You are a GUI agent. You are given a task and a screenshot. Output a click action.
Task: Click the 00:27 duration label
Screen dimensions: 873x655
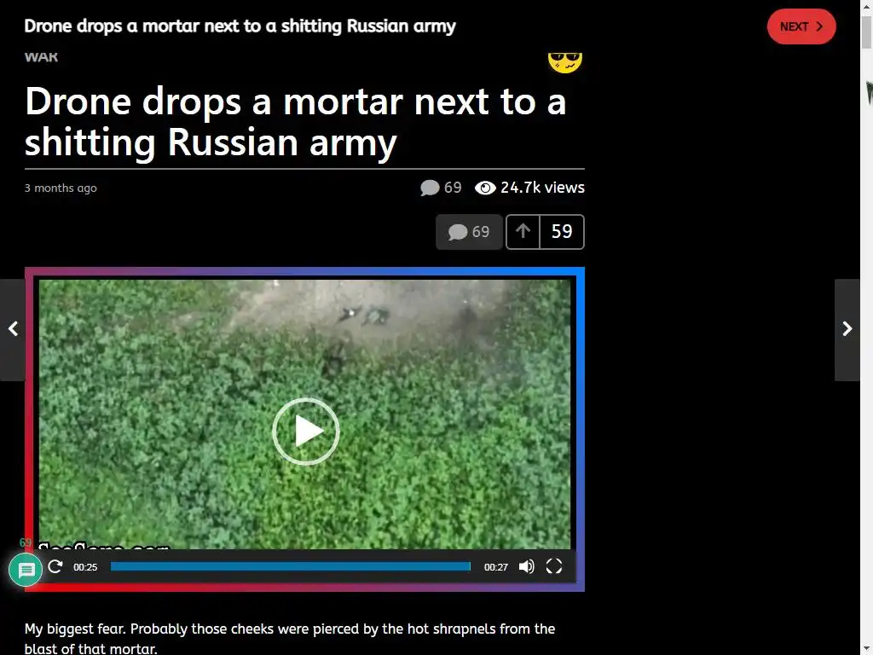pyautogui.click(x=495, y=567)
